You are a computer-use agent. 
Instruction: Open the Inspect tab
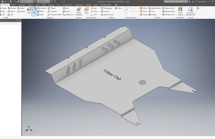point(30,5)
